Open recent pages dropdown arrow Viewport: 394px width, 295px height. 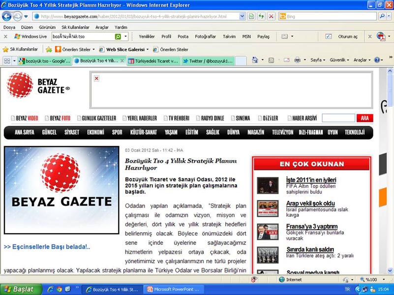click(x=26, y=17)
